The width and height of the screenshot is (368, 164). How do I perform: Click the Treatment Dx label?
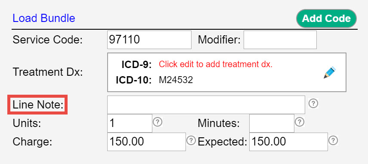point(48,72)
